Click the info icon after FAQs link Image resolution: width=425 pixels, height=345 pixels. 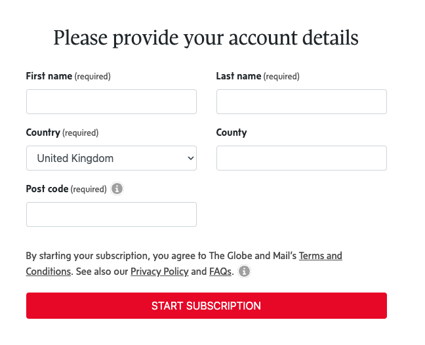[244, 272]
